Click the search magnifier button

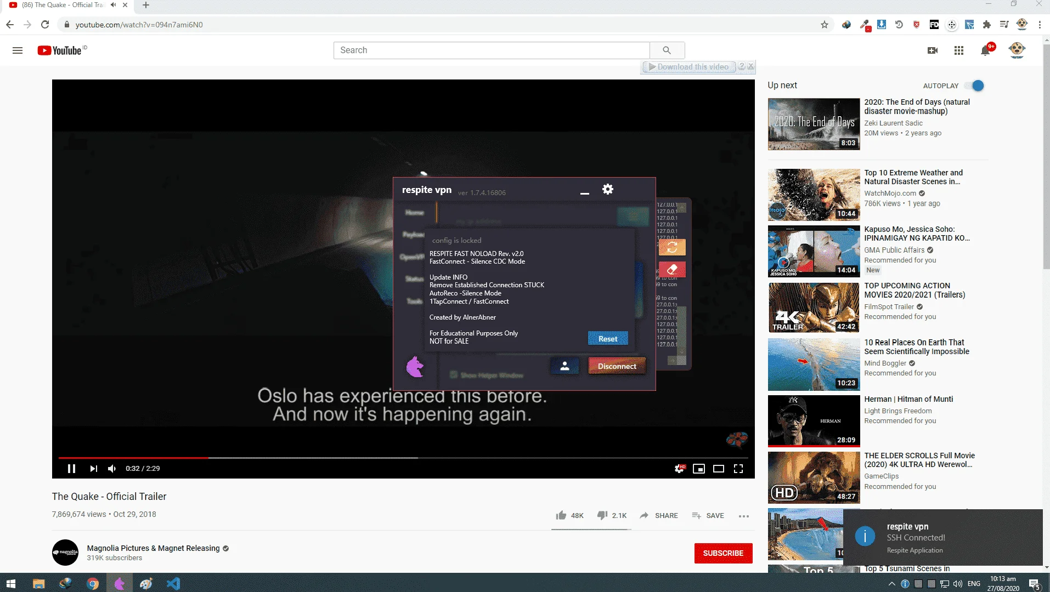click(667, 50)
